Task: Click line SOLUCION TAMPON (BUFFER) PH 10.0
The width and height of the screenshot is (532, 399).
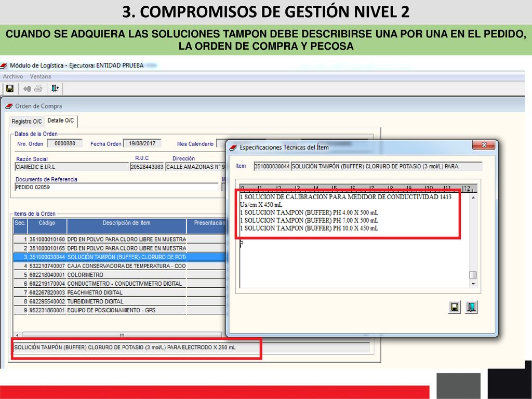Action: pyautogui.click(x=309, y=229)
